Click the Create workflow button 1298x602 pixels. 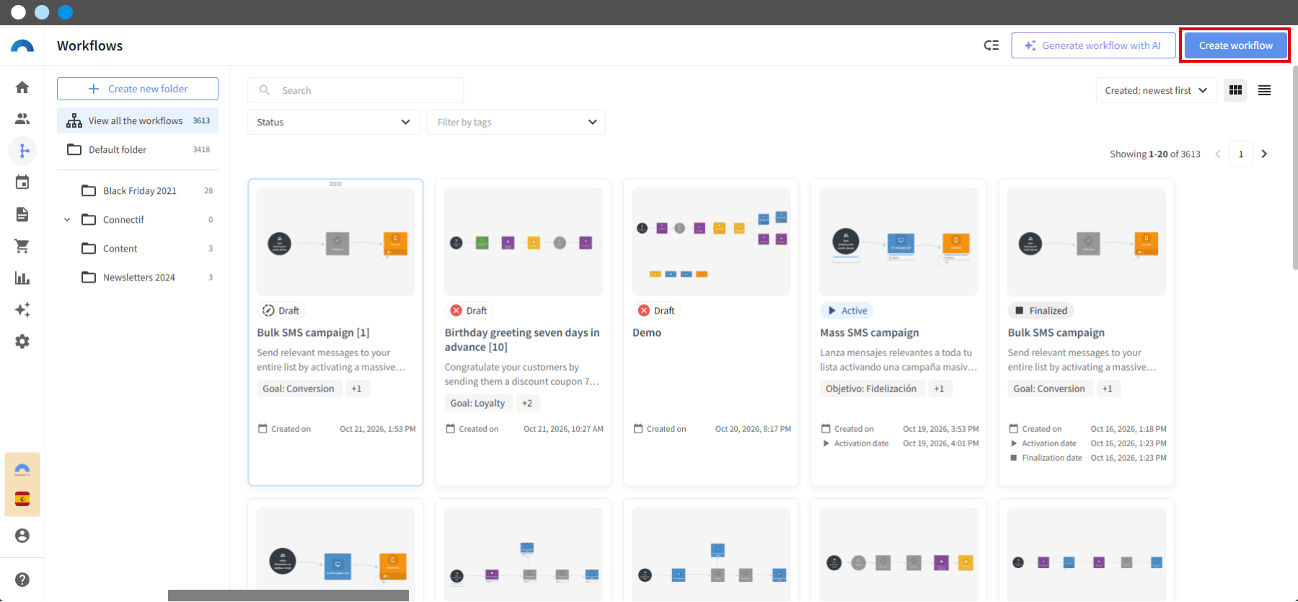[1235, 45]
